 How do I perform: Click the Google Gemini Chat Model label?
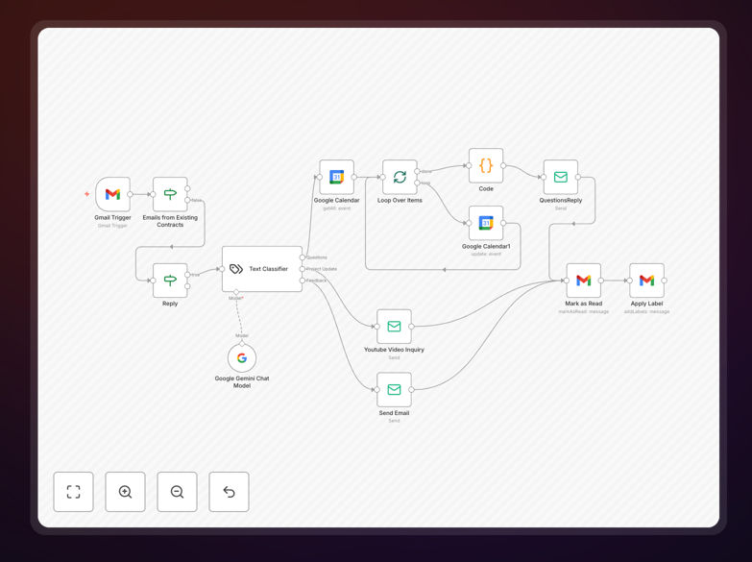point(242,382)
